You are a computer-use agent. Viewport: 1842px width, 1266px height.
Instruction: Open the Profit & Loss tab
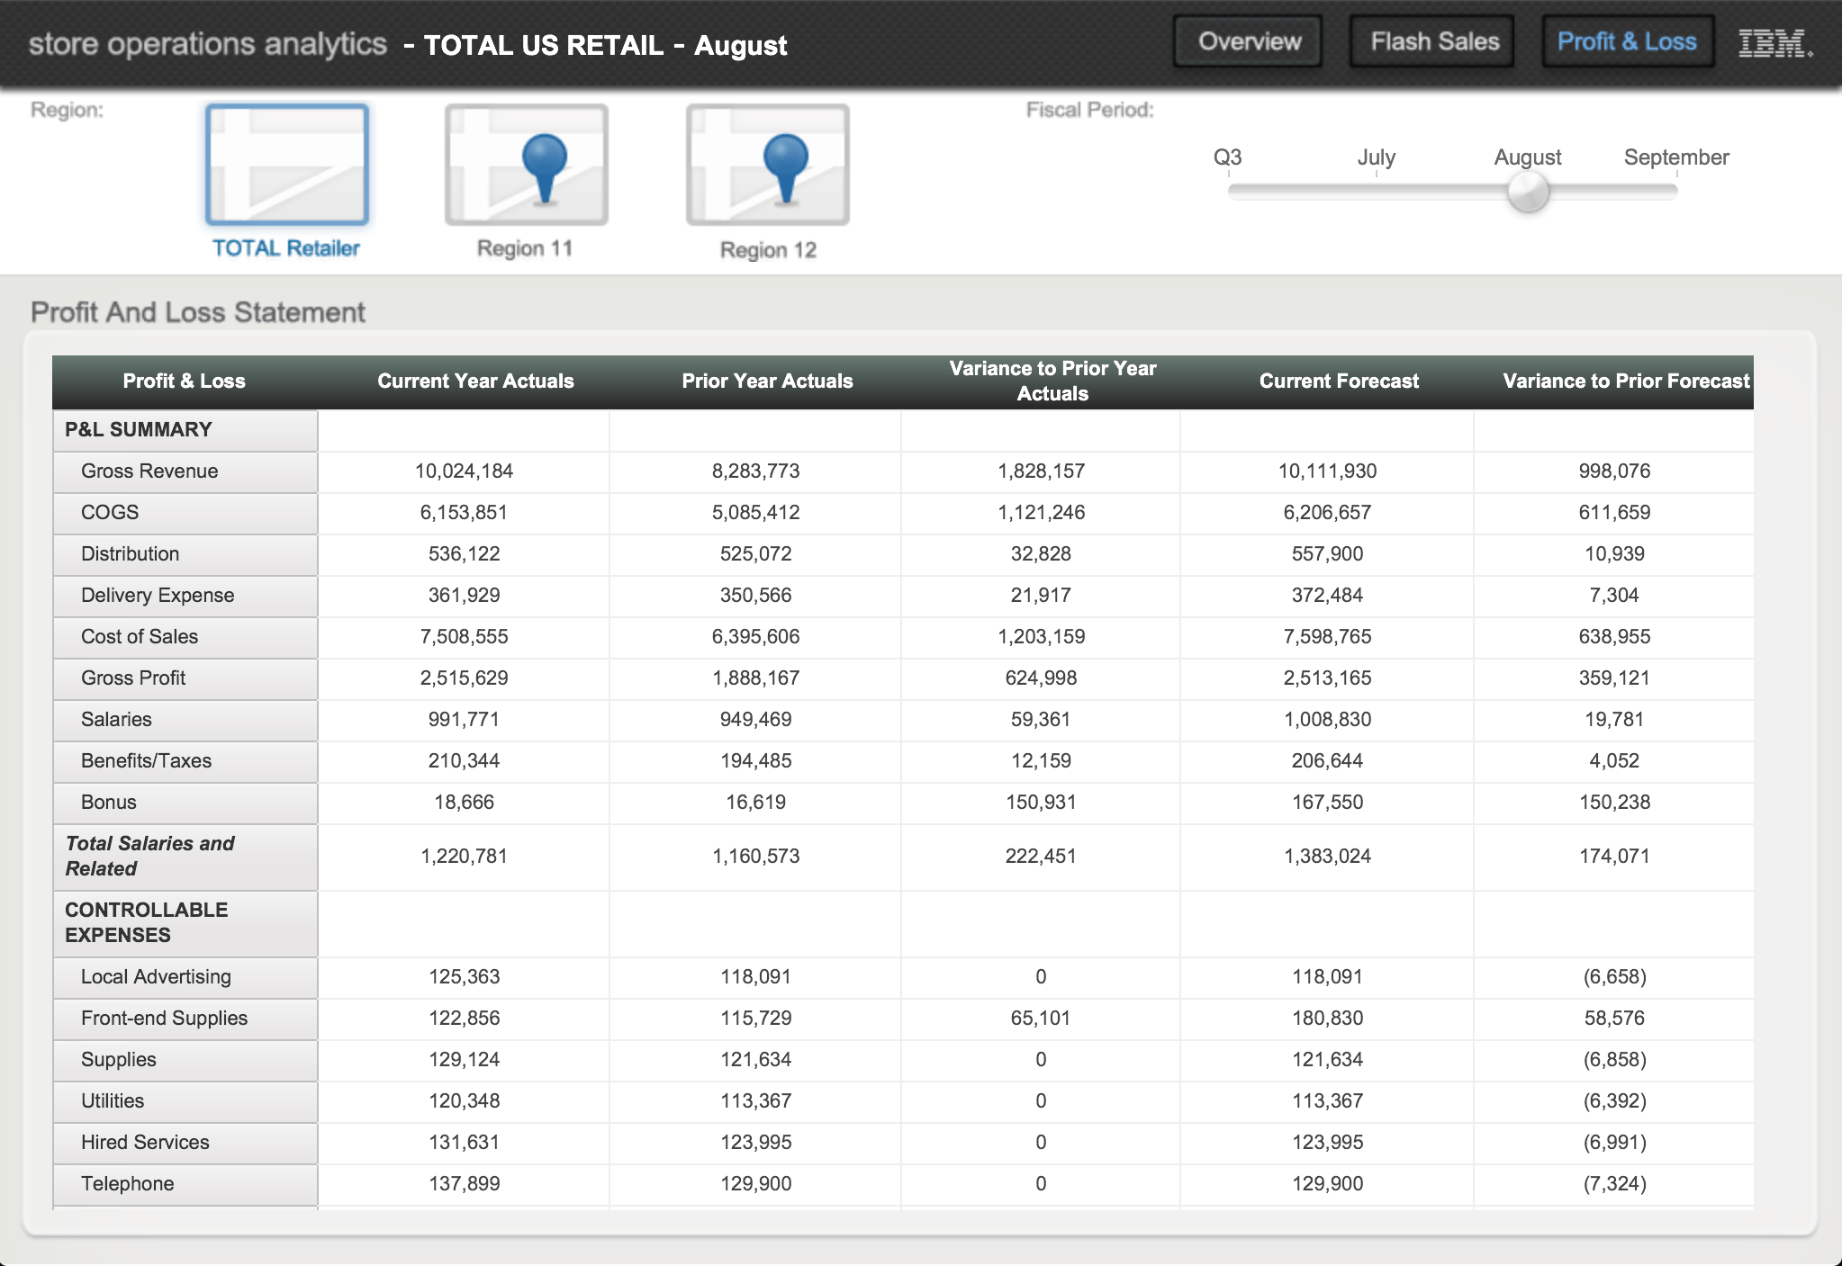1626,41
